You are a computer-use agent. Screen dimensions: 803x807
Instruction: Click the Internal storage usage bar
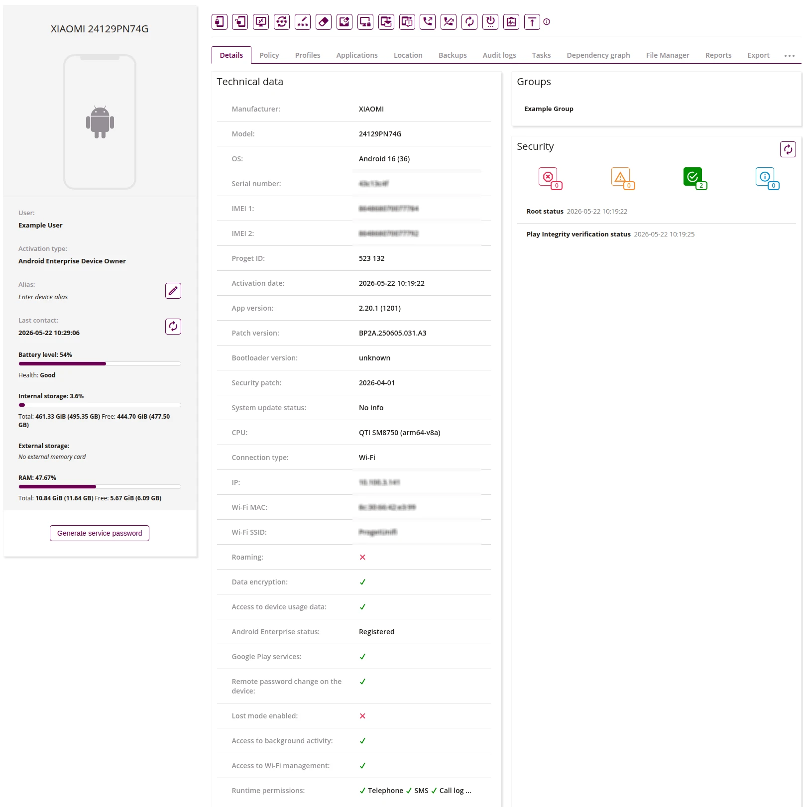(x=100, y=405)
